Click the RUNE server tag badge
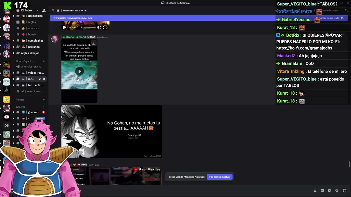351x197 pixels. coord(83,165)
